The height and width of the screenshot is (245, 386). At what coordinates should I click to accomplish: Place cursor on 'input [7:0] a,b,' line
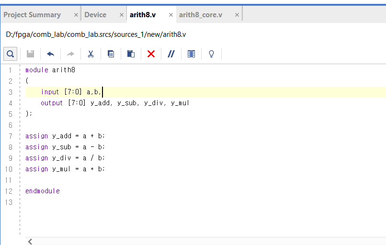tap(71, 92)
